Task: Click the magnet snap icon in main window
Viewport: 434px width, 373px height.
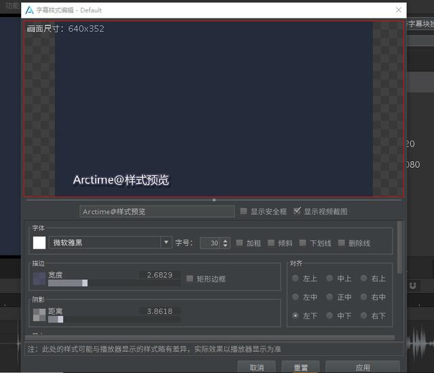Action: (413, 285)
